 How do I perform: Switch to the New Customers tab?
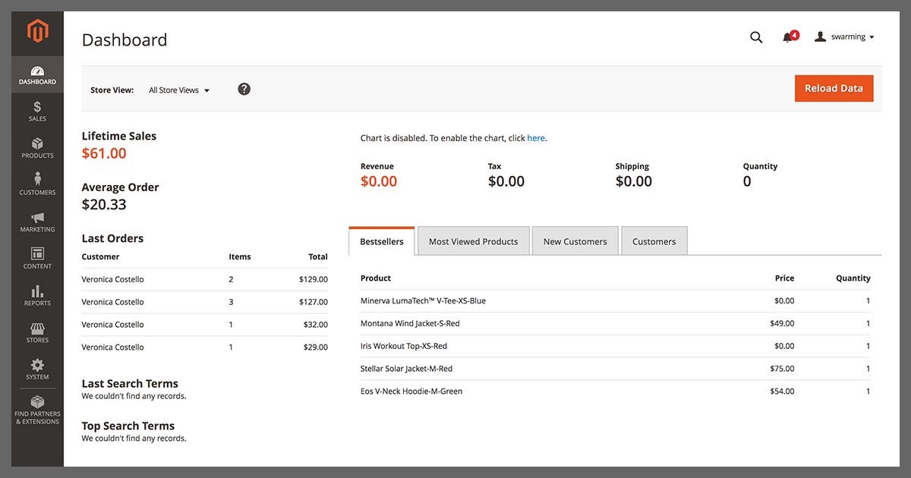pos(575,241)
